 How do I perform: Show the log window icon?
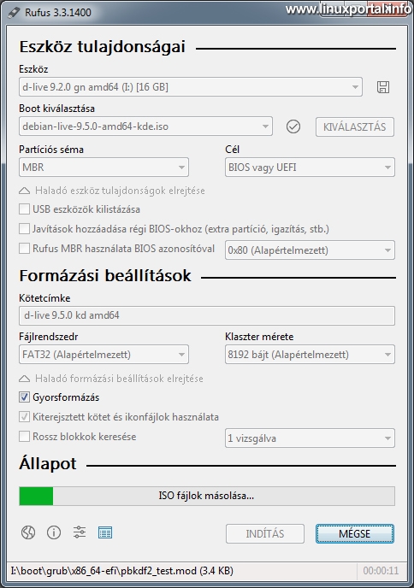pyautogui.click(x=105, y=532)
